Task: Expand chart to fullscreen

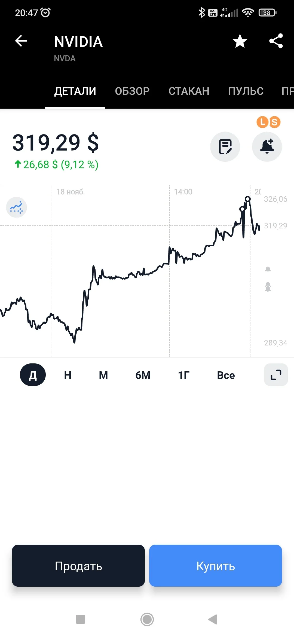Action: tap(276, 375)
